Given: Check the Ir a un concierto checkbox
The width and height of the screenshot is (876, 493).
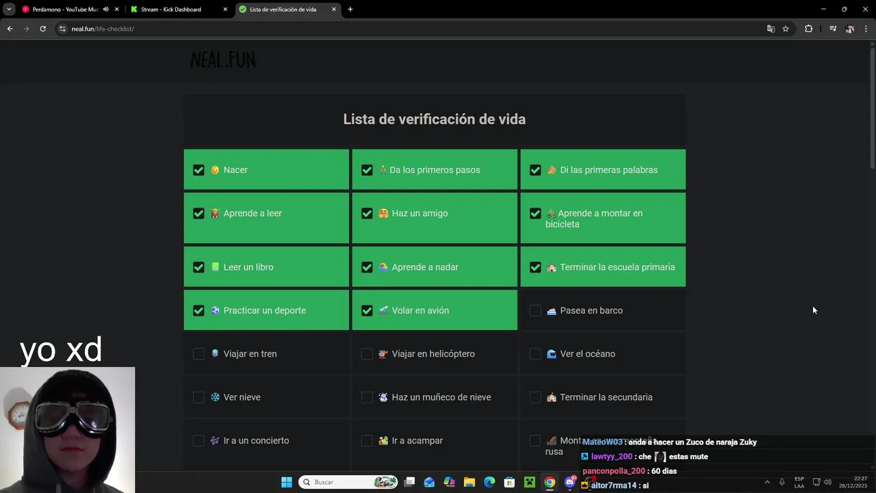Looking at the screenshot, I should pyautogui.click(x=198, y=441).
